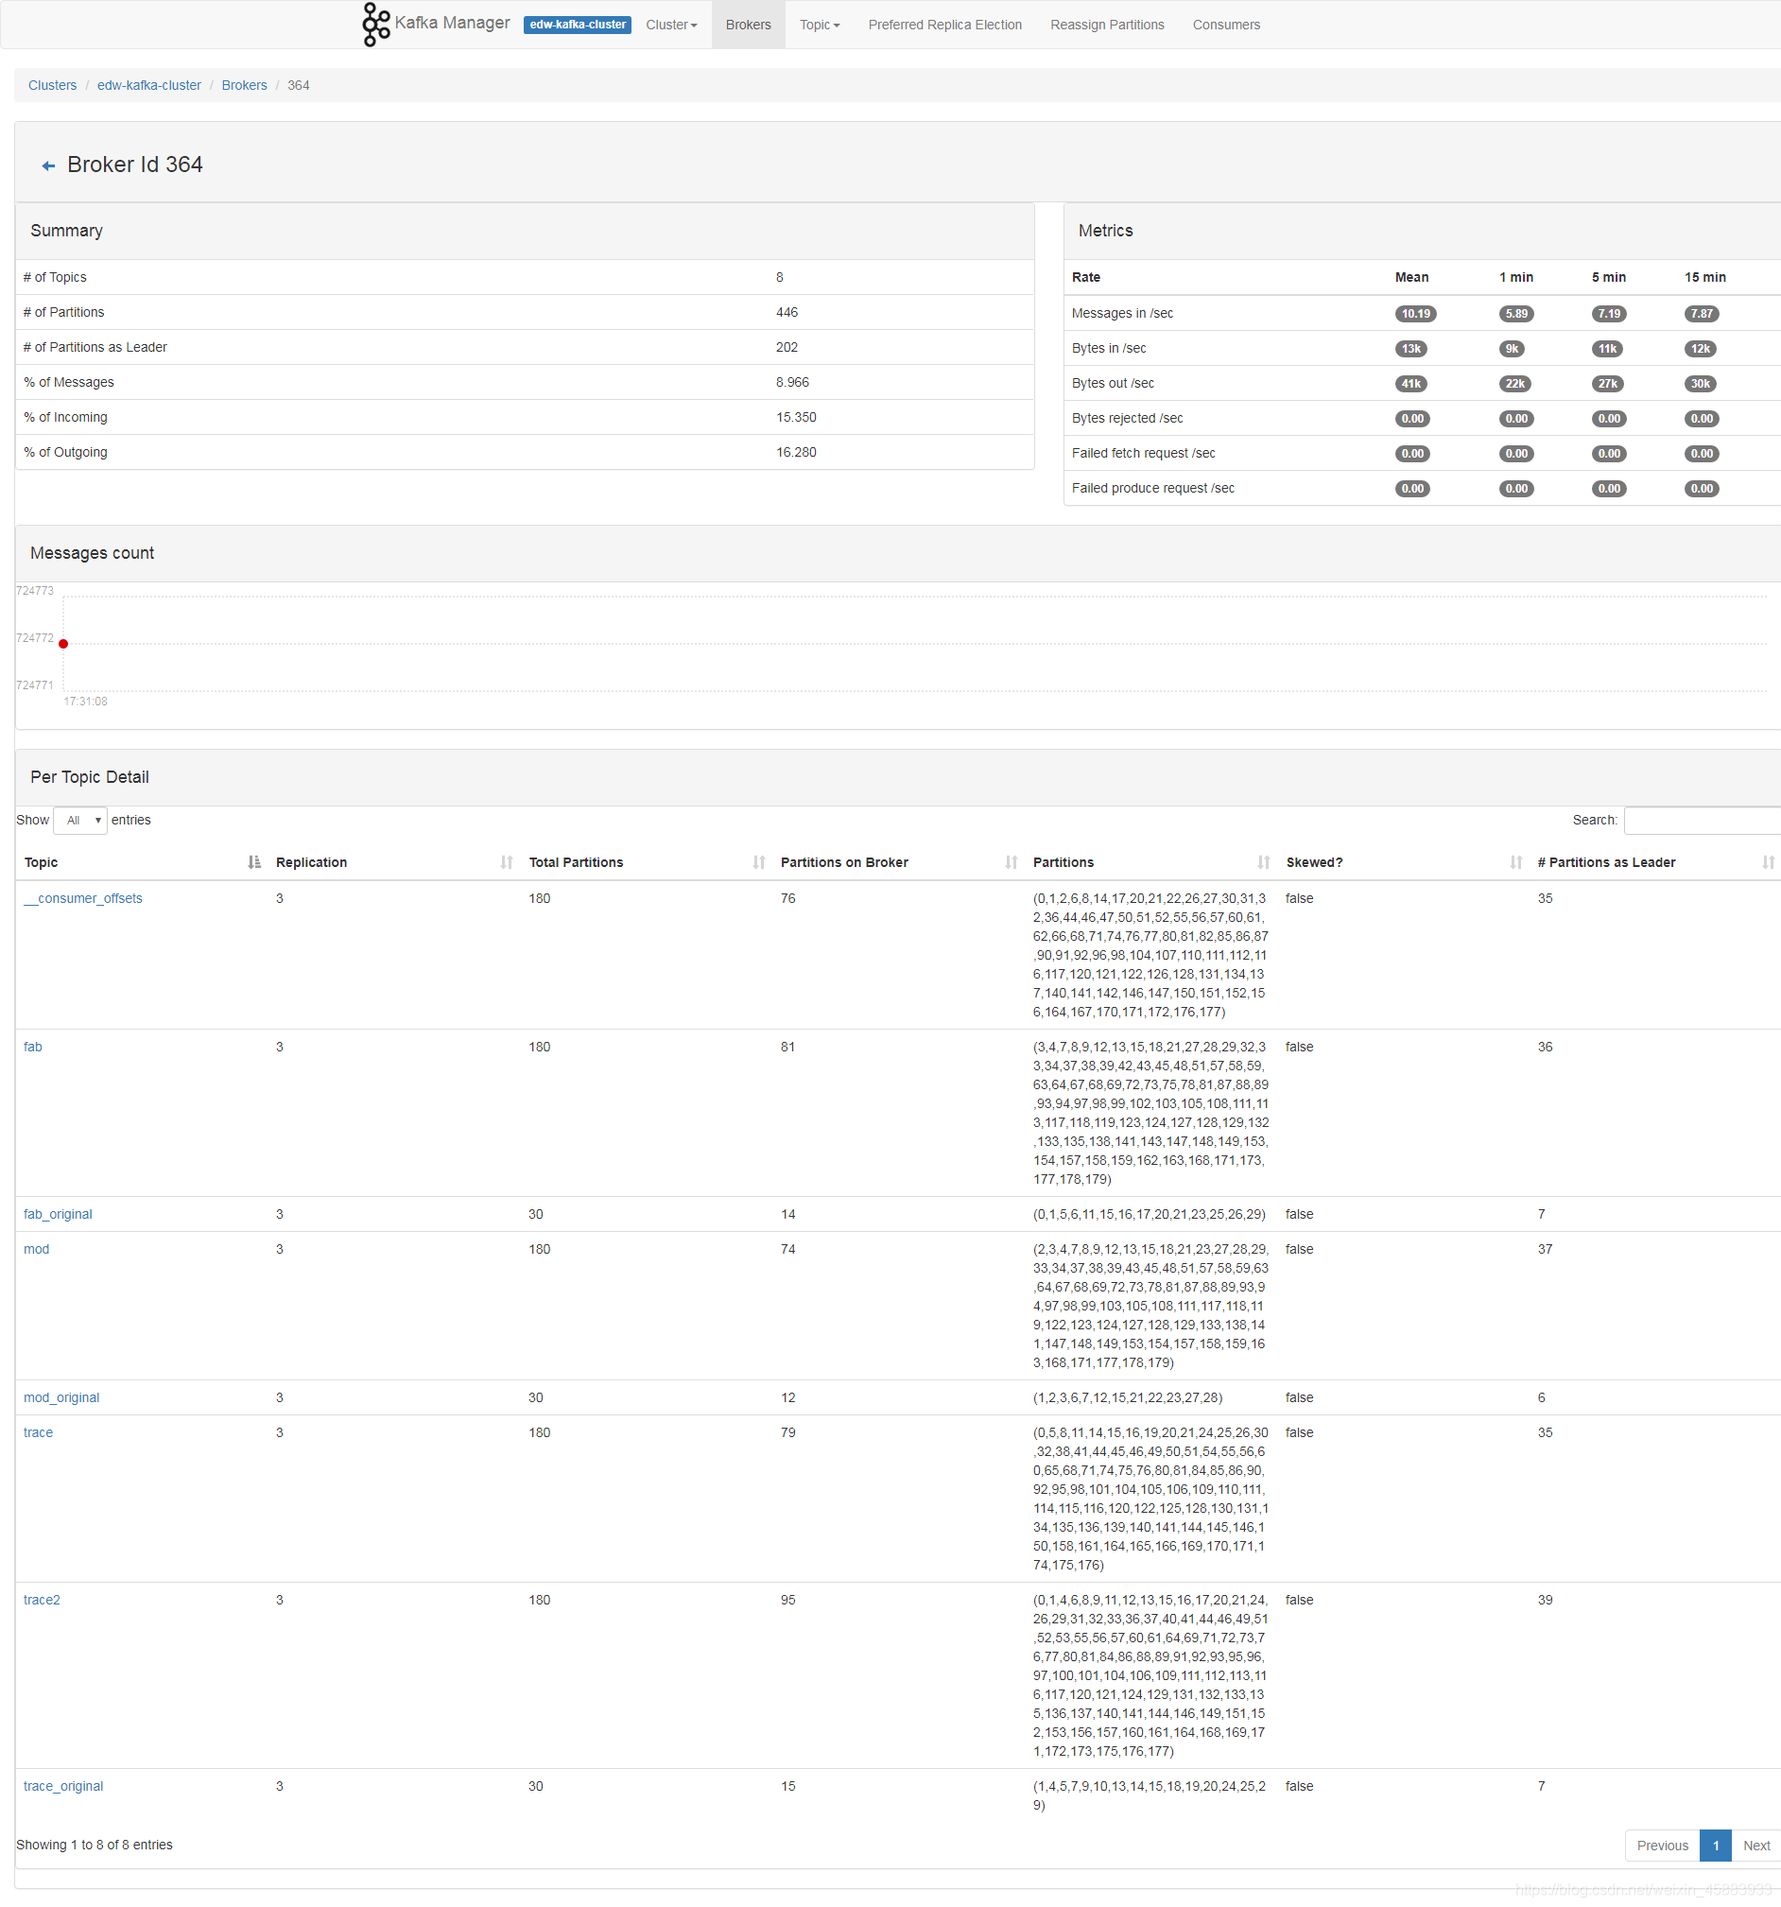The image size is (1781, 1907).
Task: Open the fab topic link
Action: pyautogui.click(x=32, y=1048)
